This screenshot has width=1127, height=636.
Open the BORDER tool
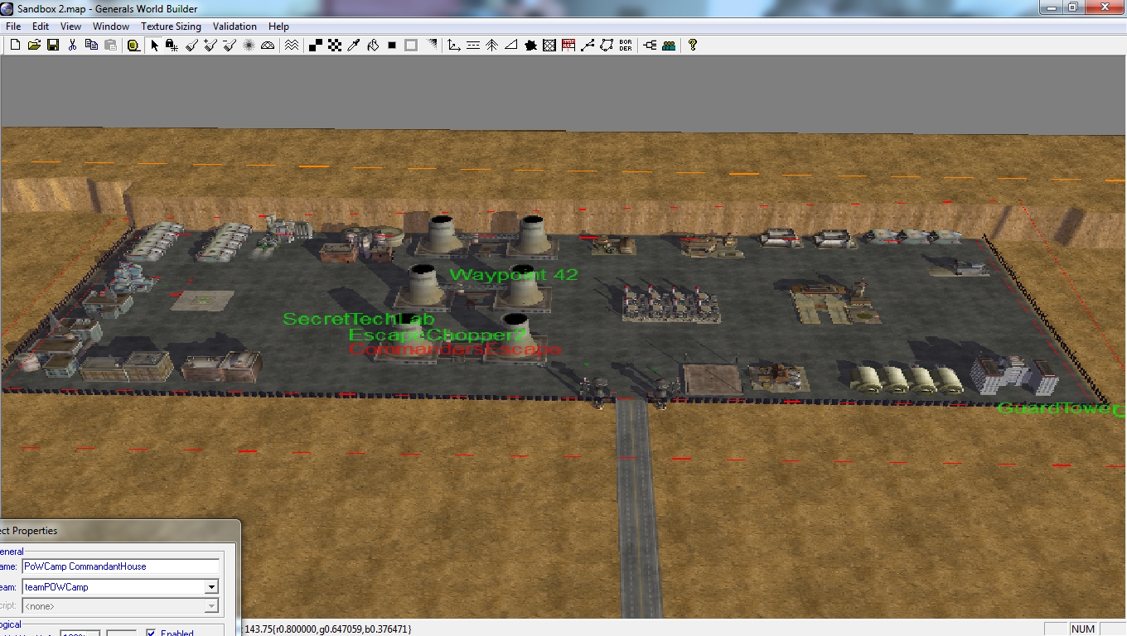click(626, 46)
